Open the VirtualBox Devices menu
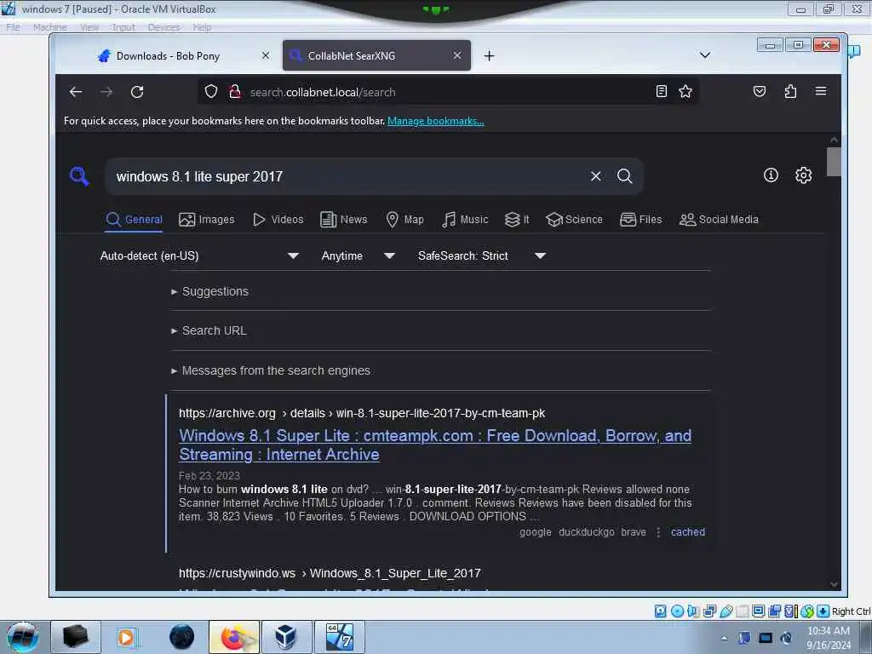Image resolution: width=872 pixels, height=654 pixels. pyautogui.click(x=163, y=27)
